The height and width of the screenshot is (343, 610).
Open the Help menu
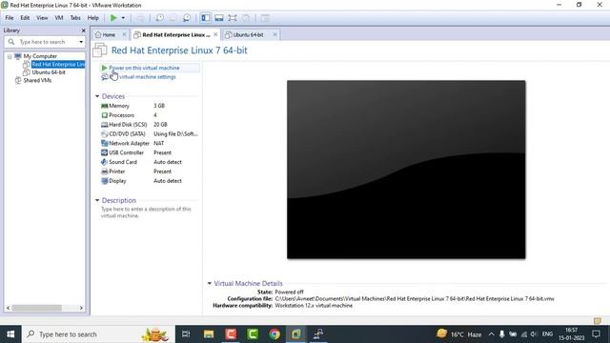click(x=93, y=18)
